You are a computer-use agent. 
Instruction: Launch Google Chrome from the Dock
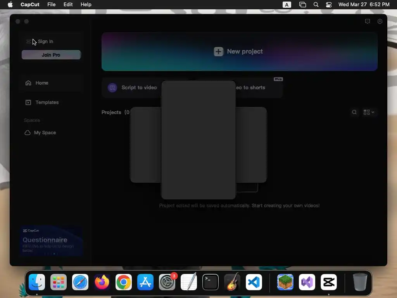point(124,282)
